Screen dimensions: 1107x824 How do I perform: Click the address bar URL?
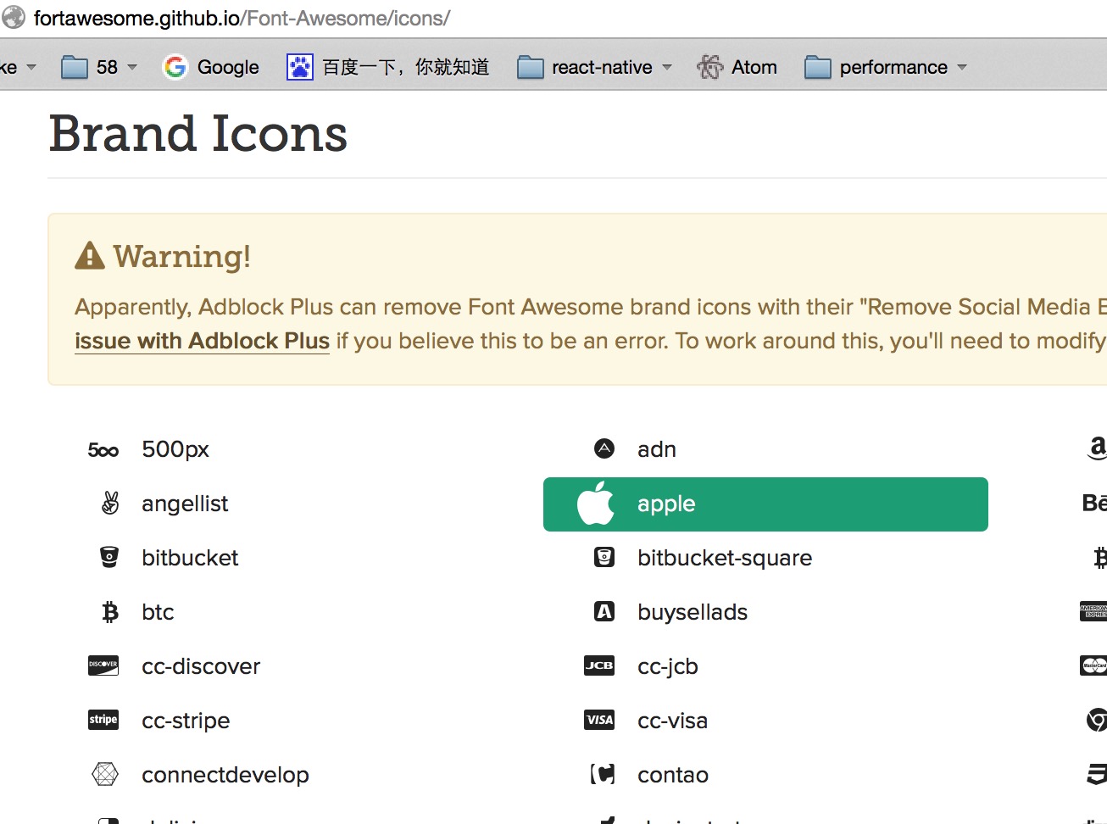click(242, 18)
